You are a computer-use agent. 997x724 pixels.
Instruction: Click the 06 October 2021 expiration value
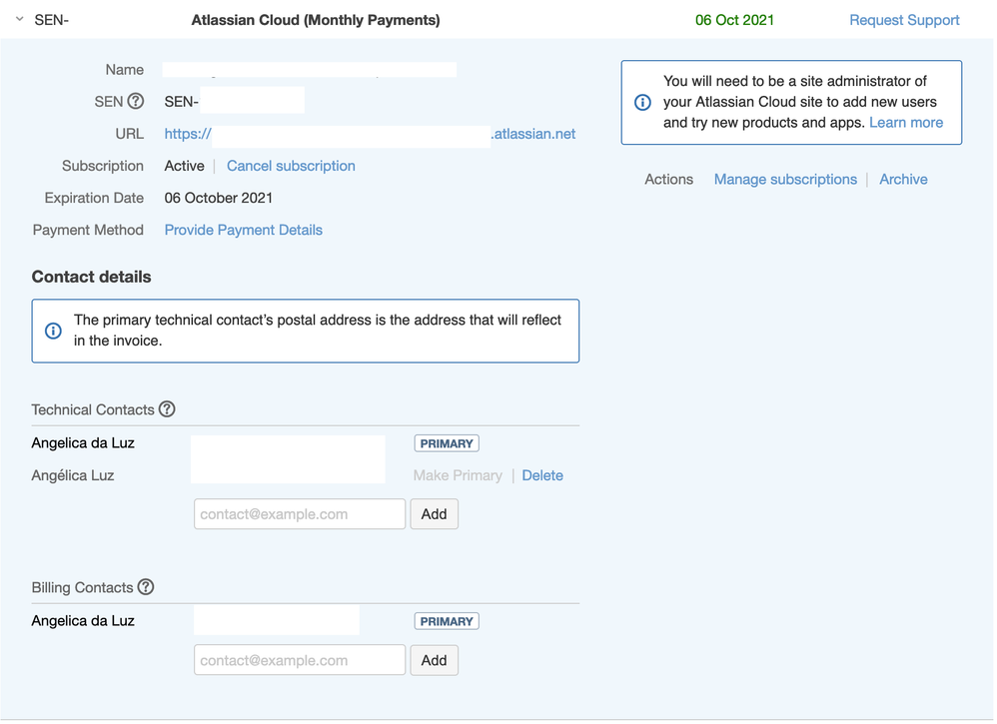coord(219,198)
